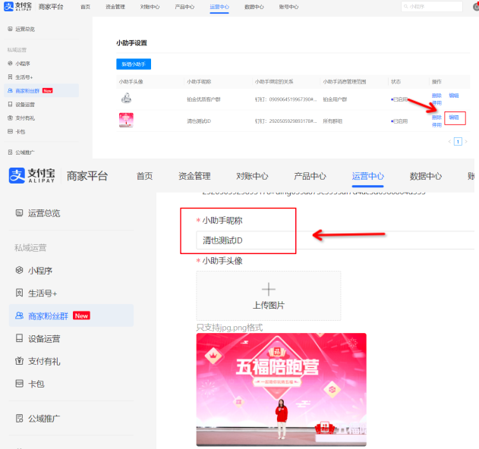This screenshot has height=449, width=479.
Task: Go to the next page using the pagination arrow
Action: 465,141
